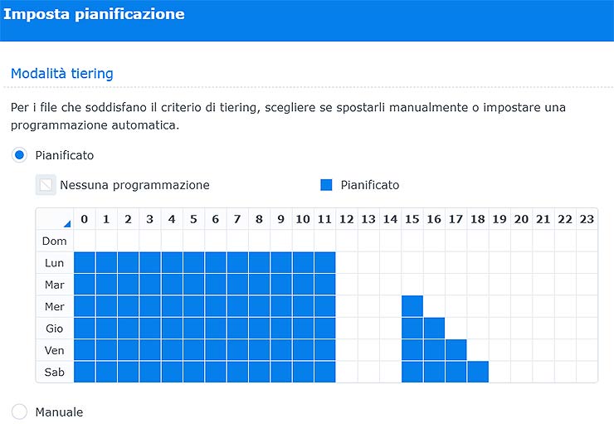Toggle the Ven cell at hour 17
The width and height of the screenshot is (614, 424).
[456, 350]
